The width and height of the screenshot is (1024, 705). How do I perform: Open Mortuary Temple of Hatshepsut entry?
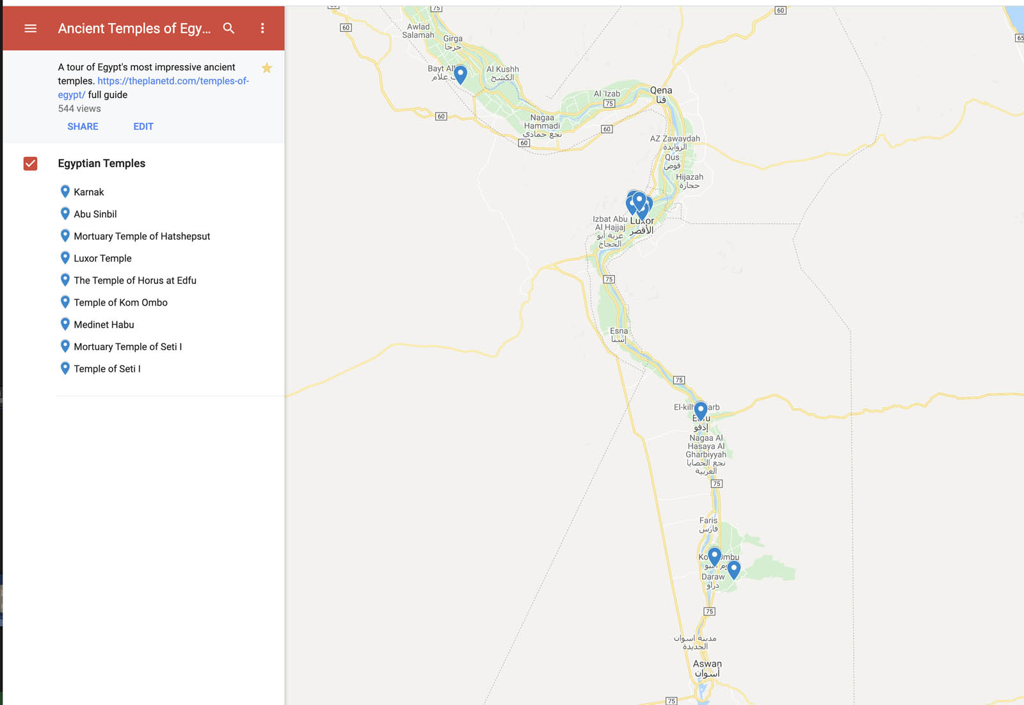141,236
